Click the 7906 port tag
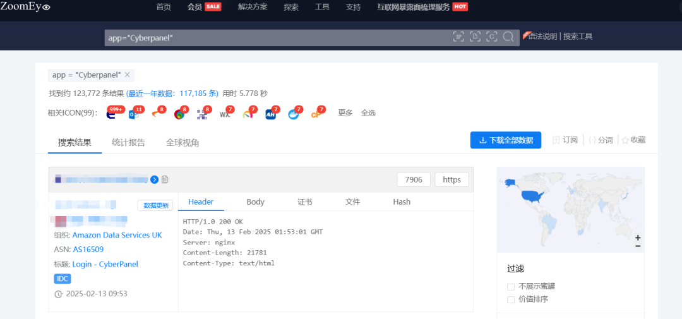 (x=414, y=180)
